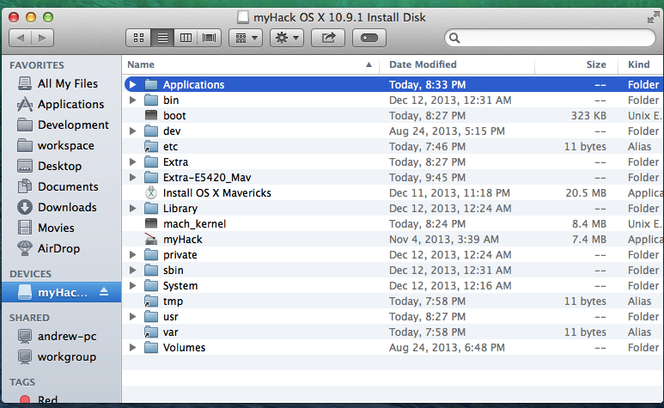Image resolution: width=664 pixels, height=408 pixels.
Task: Open the Action gear dropdown menu
Action: click(x=286, y=38)
